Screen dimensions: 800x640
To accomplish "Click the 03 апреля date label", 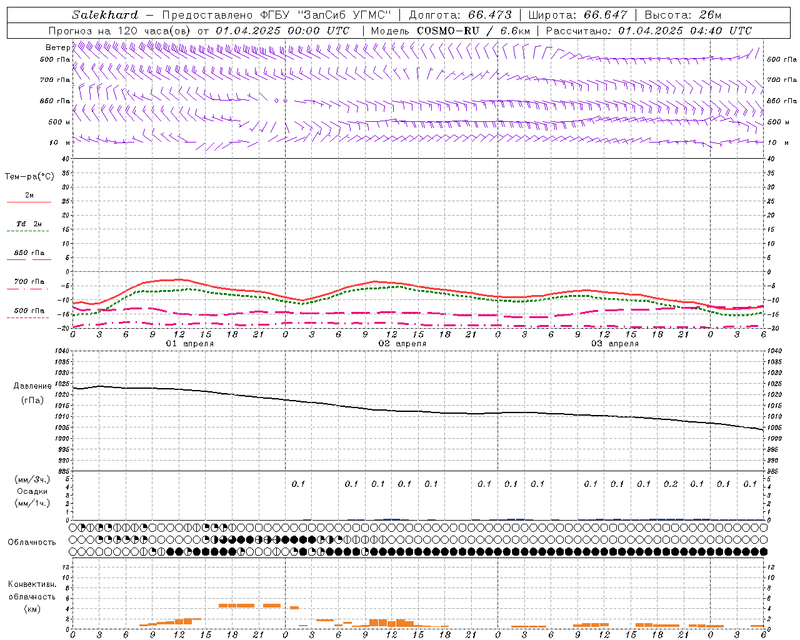I will click(x=615, y=344).
